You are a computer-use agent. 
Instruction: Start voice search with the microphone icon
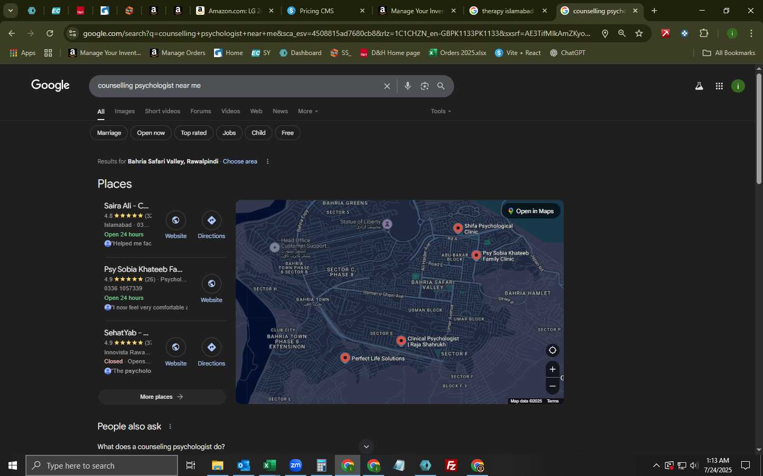tap(407, 86)
